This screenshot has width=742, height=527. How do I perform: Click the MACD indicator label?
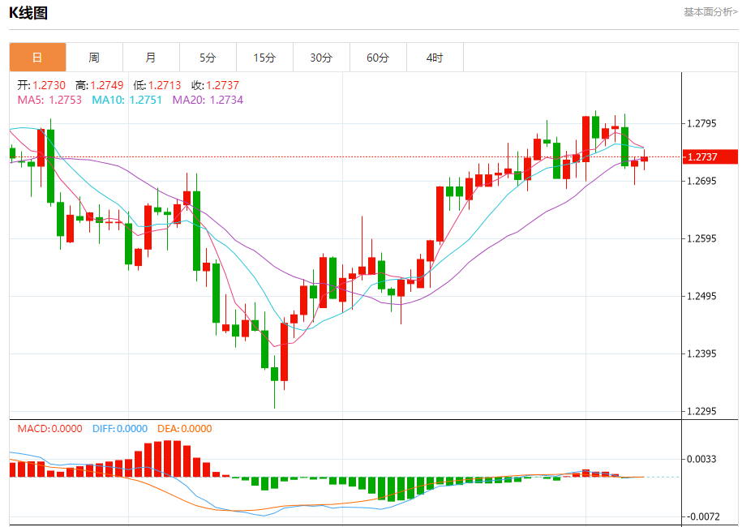49,429
